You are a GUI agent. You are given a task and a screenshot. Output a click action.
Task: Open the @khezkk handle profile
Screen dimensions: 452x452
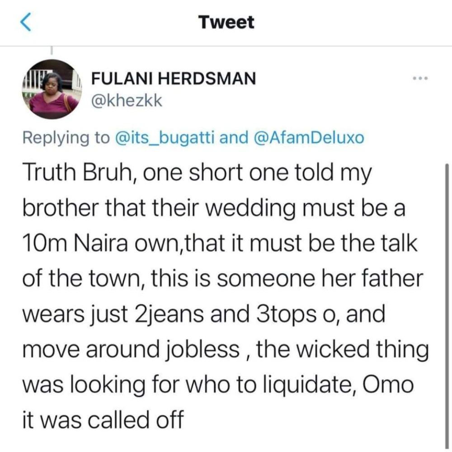coord(126,100)
